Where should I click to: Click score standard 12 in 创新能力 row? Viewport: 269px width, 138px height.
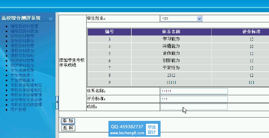(x=251, y=61)
